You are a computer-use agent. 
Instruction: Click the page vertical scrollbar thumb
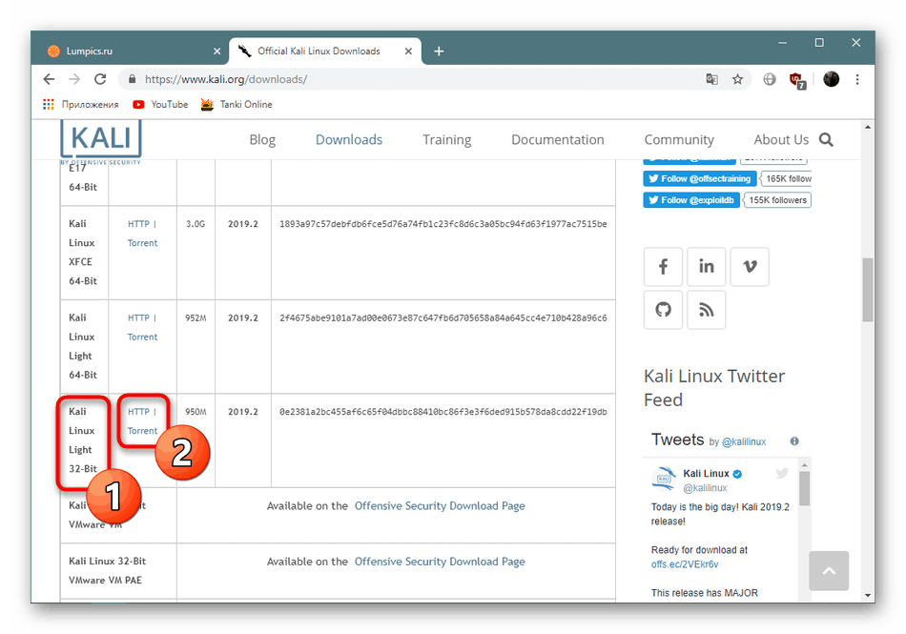point(867,289)
